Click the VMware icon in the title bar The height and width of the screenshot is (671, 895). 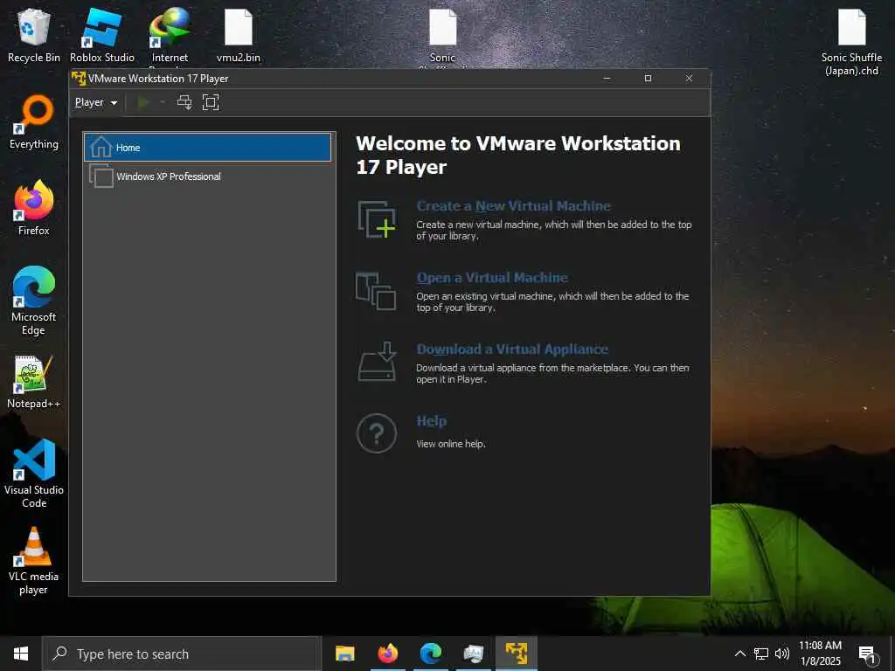pyautogui.click(x=79, y=78)
